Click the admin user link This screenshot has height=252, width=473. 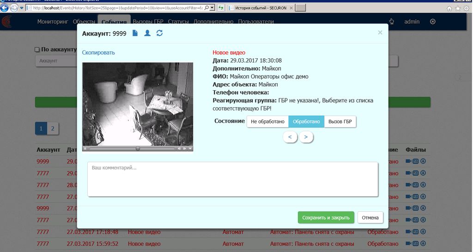pyautogui.click(x=412, y=21)
